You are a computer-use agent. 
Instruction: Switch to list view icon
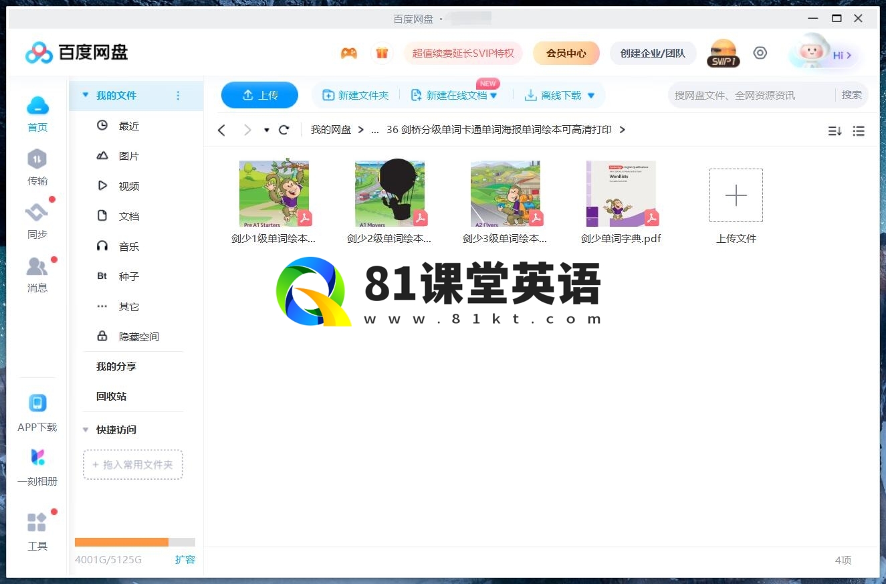coord(859,131)
